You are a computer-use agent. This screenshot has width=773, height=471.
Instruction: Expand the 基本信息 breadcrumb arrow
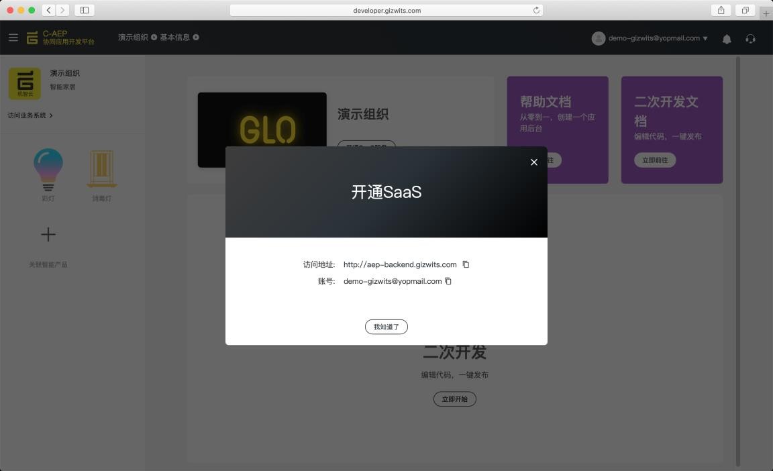[195, 38]
